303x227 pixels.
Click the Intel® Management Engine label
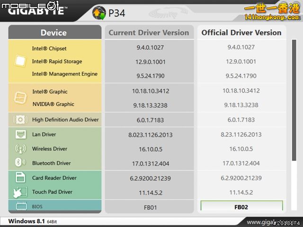[x=64, y=74]
